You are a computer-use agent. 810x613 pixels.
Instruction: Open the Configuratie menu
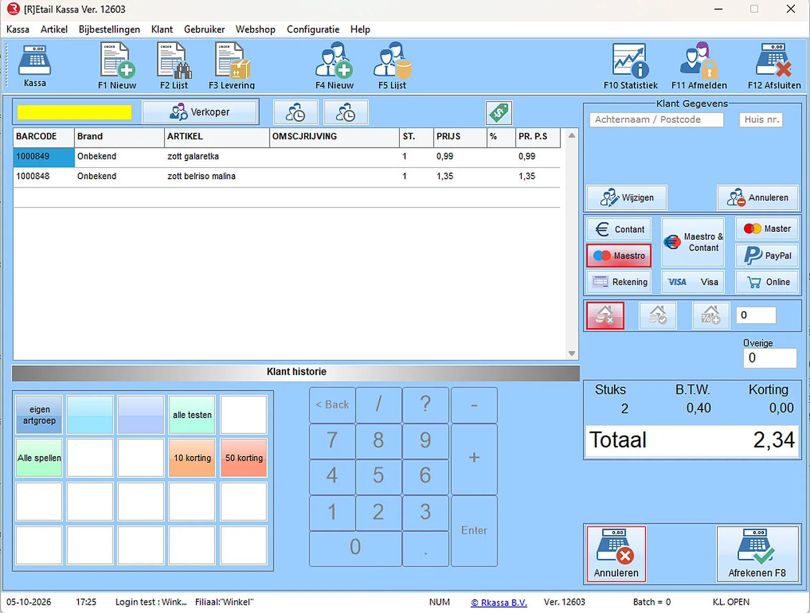[313, 29]
